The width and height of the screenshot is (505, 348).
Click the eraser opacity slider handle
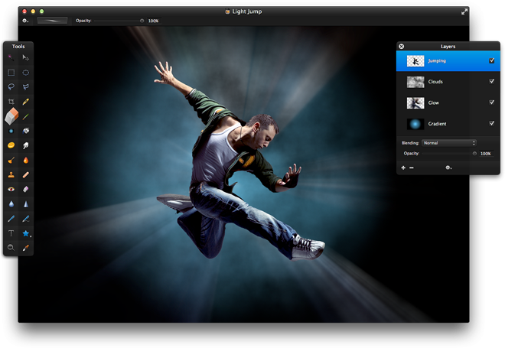(x=142, y=21)
